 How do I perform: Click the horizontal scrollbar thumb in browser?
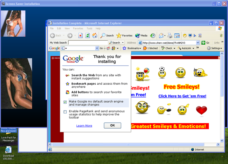[x=128, y=144]
